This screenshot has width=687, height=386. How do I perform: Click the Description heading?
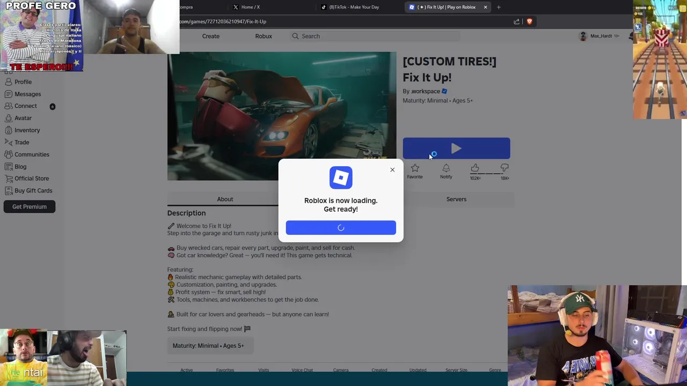(186, 213)
